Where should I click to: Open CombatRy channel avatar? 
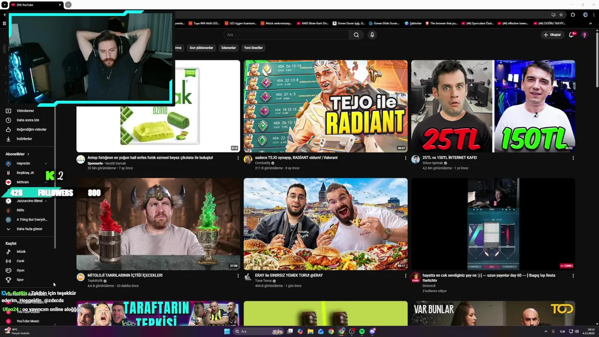248,160
